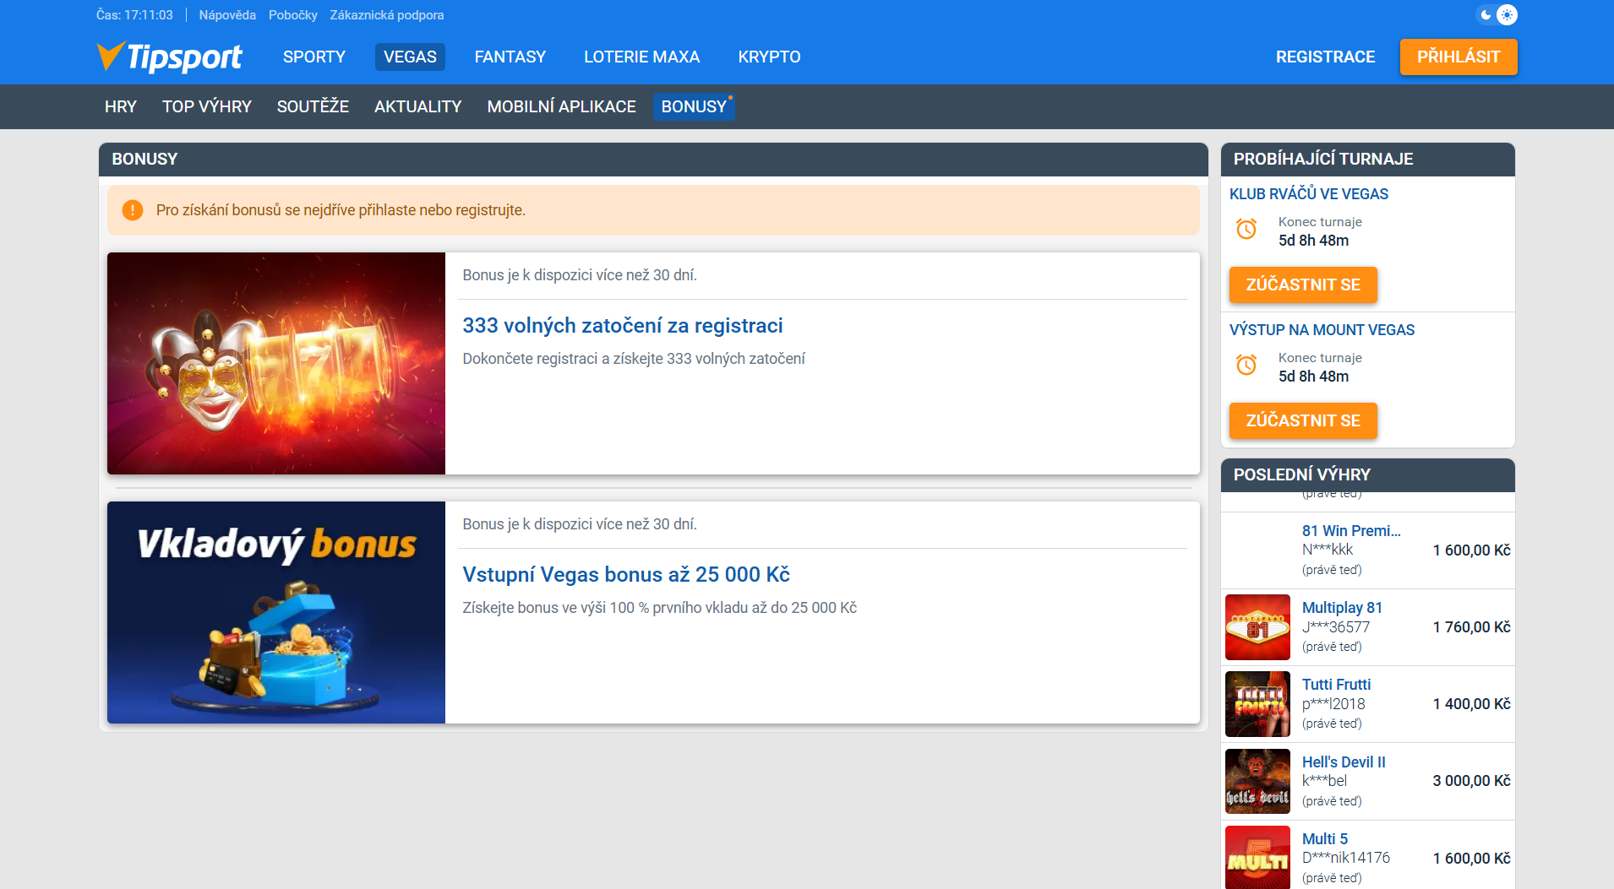
Task: Switch to dark mode moon icon
Action: coord(1486,15)
